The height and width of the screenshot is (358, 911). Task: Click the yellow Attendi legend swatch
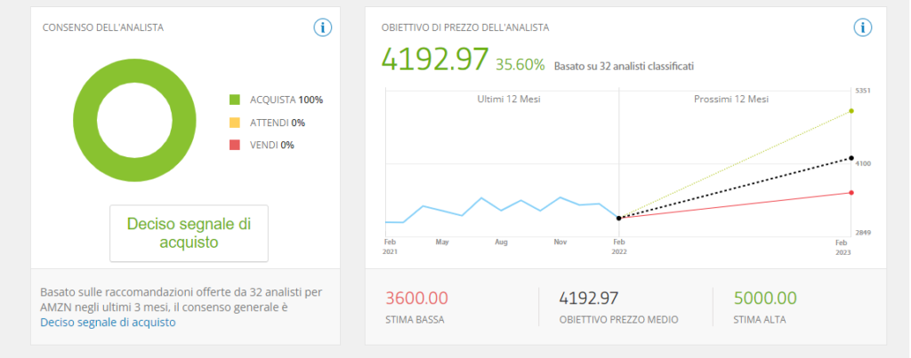coord(235,123)
